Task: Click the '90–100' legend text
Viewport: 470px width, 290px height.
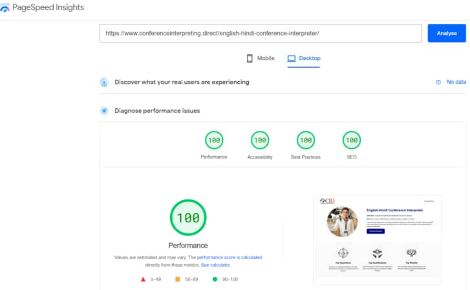Action: 230,279
